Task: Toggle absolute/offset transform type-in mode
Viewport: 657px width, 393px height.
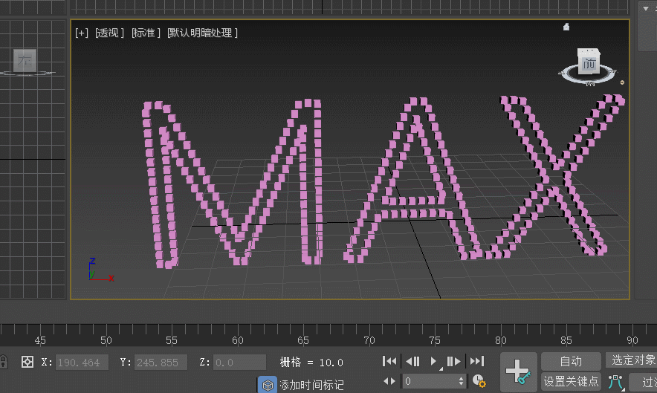Action: coord(27,362)
